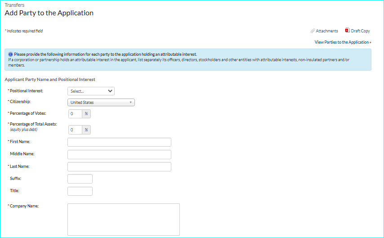Image resolution: width=384 pixels, height=238 pixels.
Task: Go to View Parties to the Application
Action: click(x=343, y=42)
